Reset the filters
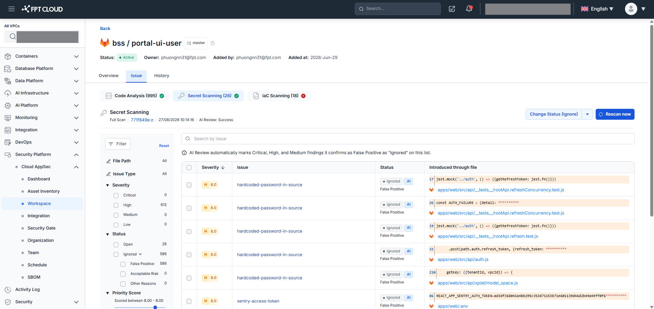This screenshot has width=654, height=309. tap(164, 146)
